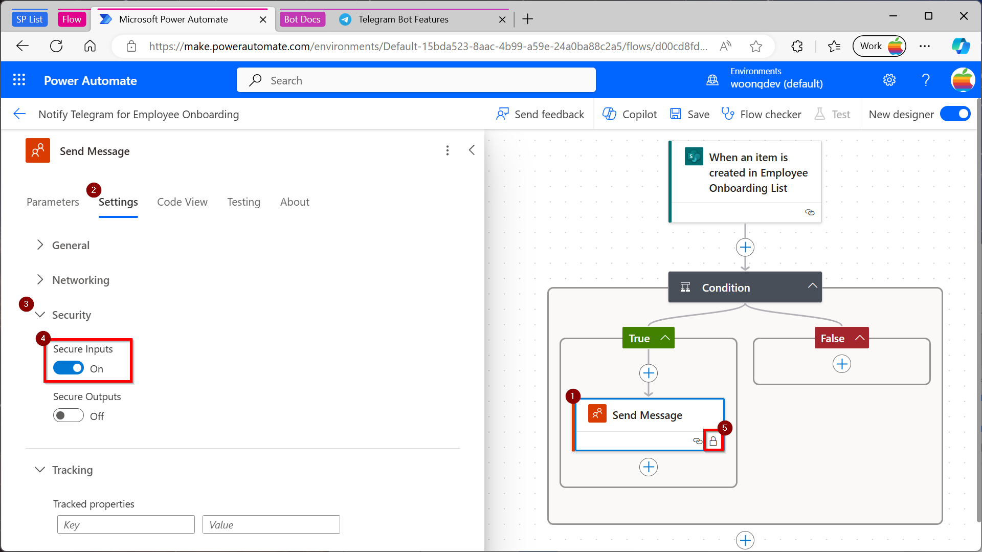The image size is (982, 552).
Task: Switch to the Testing tab
Action: tap(243, 202)
